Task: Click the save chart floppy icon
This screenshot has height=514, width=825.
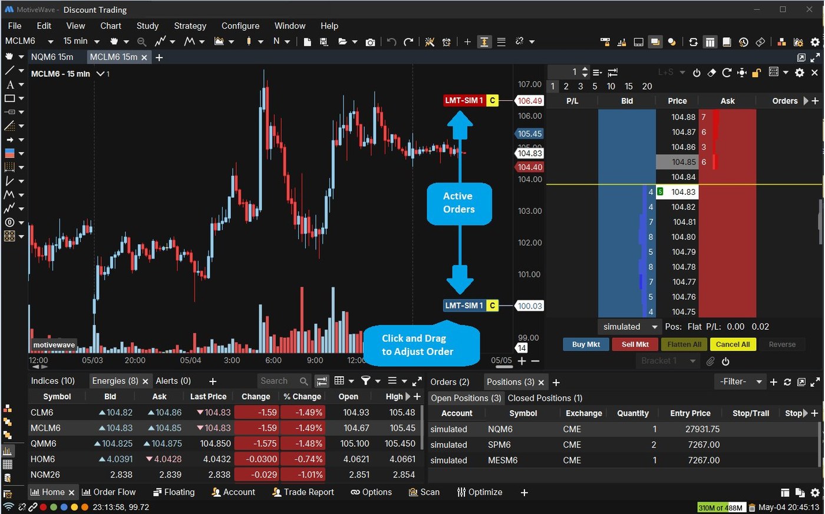Action: tap(324, 42)
